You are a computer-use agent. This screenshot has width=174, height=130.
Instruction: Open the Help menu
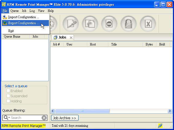tap(51, 11)
